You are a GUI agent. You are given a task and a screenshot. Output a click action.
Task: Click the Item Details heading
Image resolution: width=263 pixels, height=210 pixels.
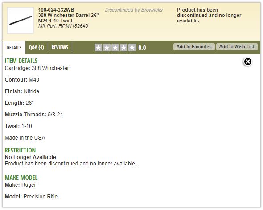tap(21, 61)
